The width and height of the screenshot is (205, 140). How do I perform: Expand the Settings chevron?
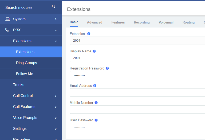point(56,129)
